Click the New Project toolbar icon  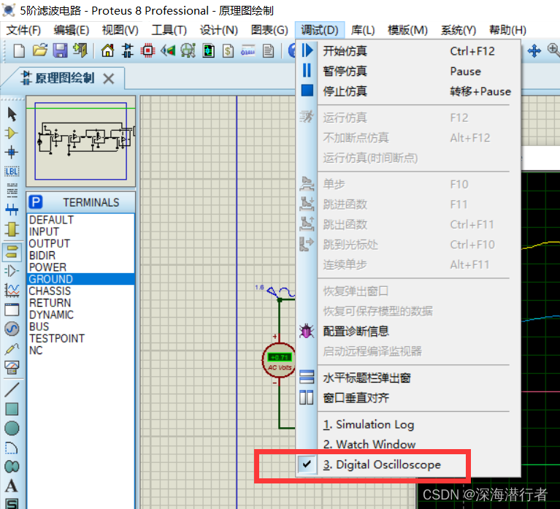tap(19, 50)
